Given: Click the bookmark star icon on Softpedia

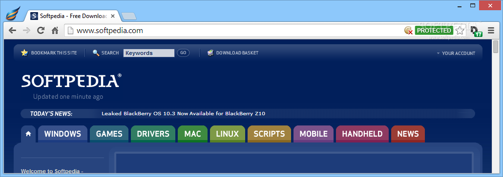Looking at the screenshot, I should 24,53.
